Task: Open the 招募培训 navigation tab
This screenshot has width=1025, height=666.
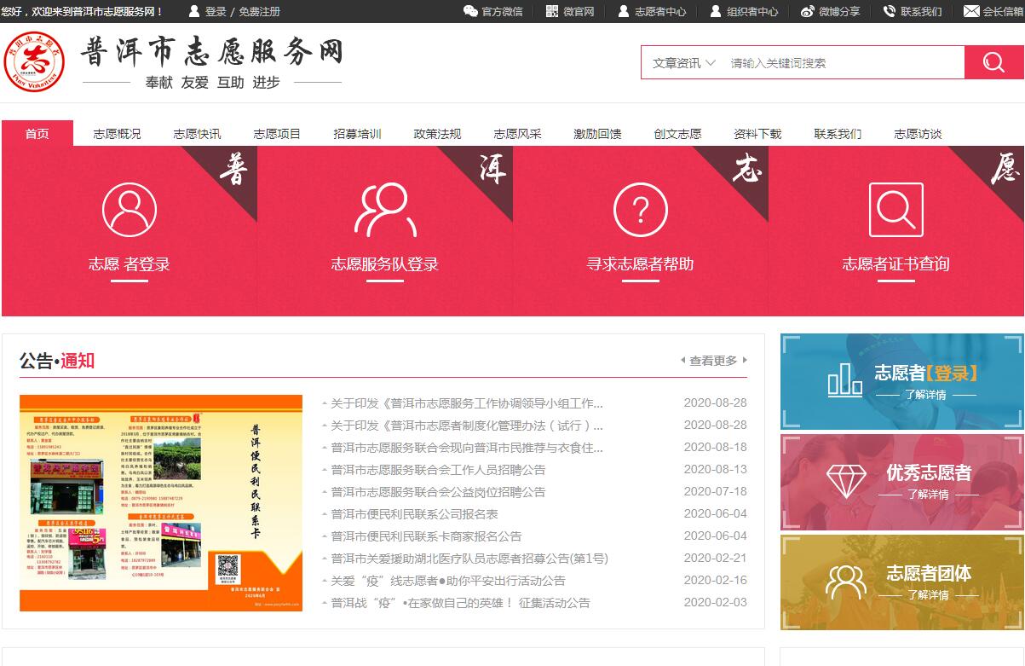Action: [357, 134]
